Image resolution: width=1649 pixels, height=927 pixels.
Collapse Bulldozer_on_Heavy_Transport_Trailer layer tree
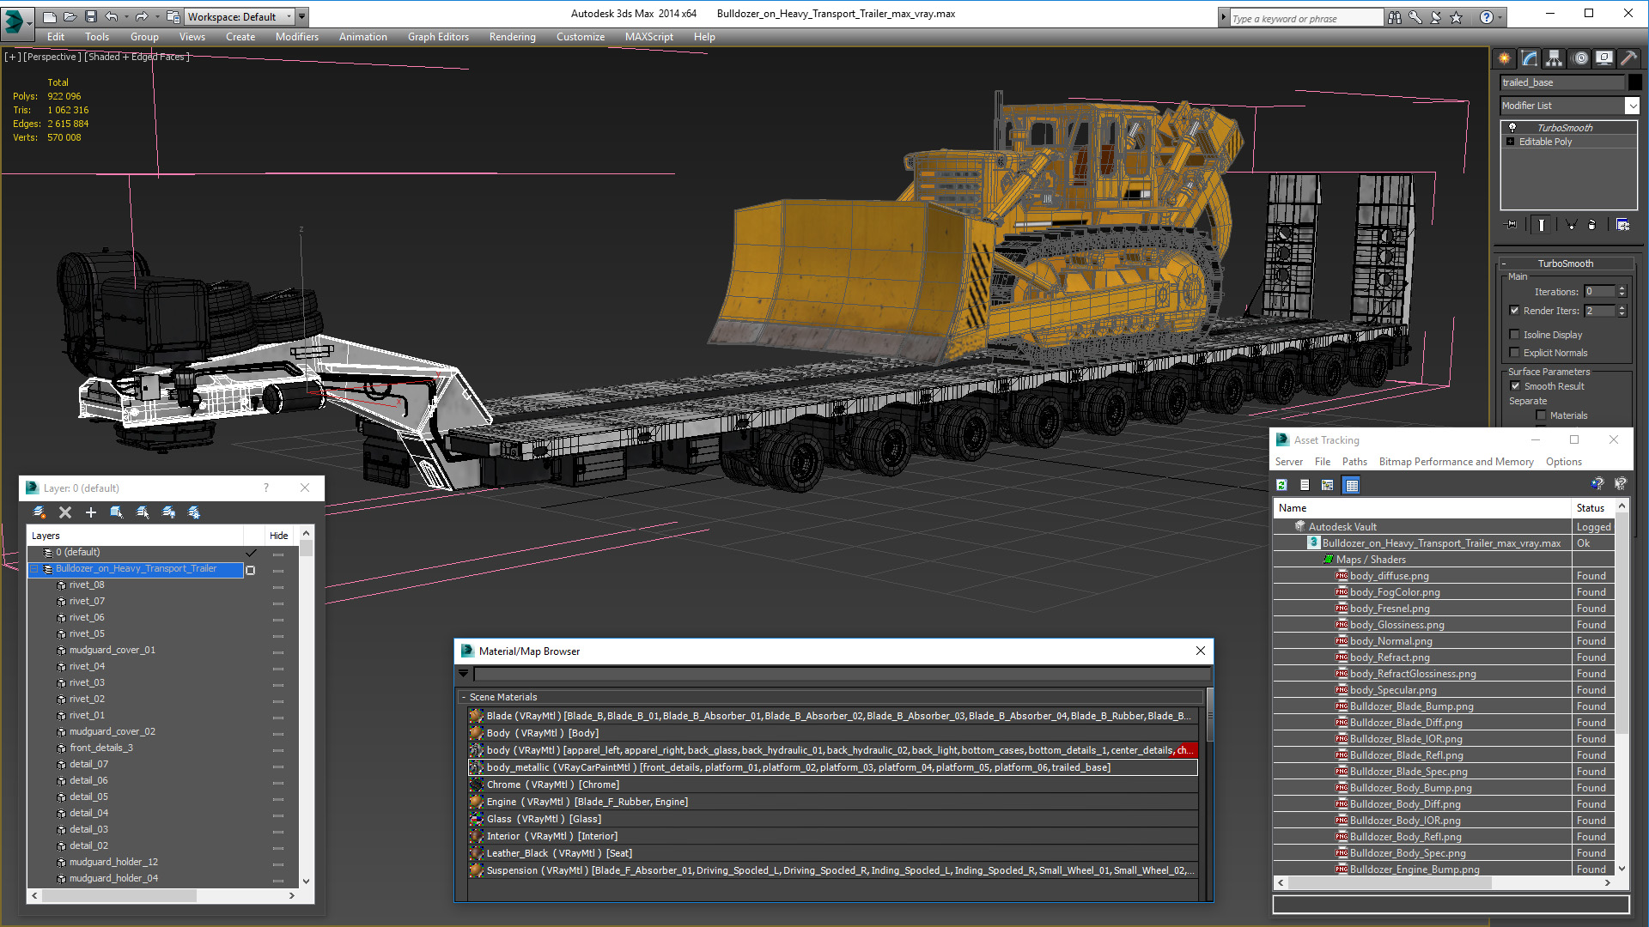35,569
